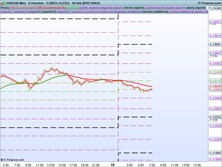Screen dimensions: 222x167
Task: Select the Precio legend label
Action: pyautogui.click(x=5, y=8)
